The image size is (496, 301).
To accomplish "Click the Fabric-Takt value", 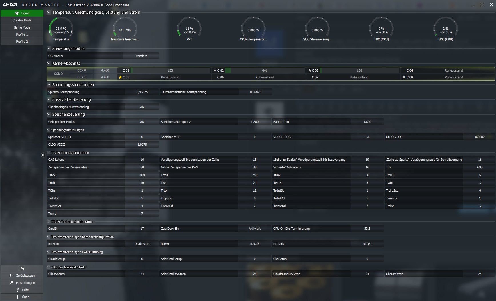I will [367, 122].
